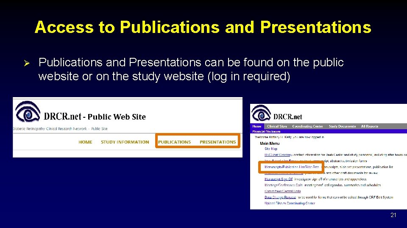This screenshot has width=407, height=228.
Task: Select the Study Documents tab
Action: click(x=342, y=126)
